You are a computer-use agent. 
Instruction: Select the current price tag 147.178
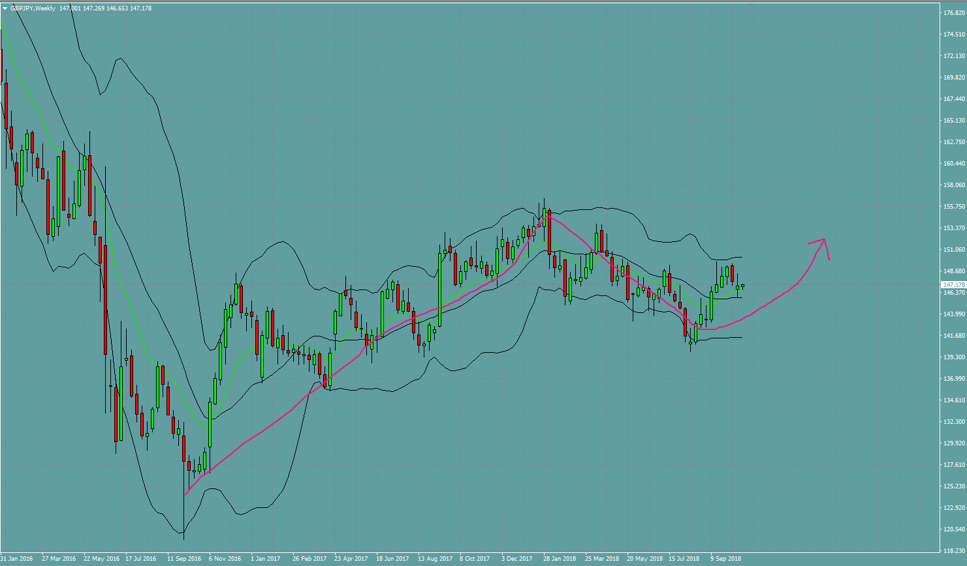953,285
